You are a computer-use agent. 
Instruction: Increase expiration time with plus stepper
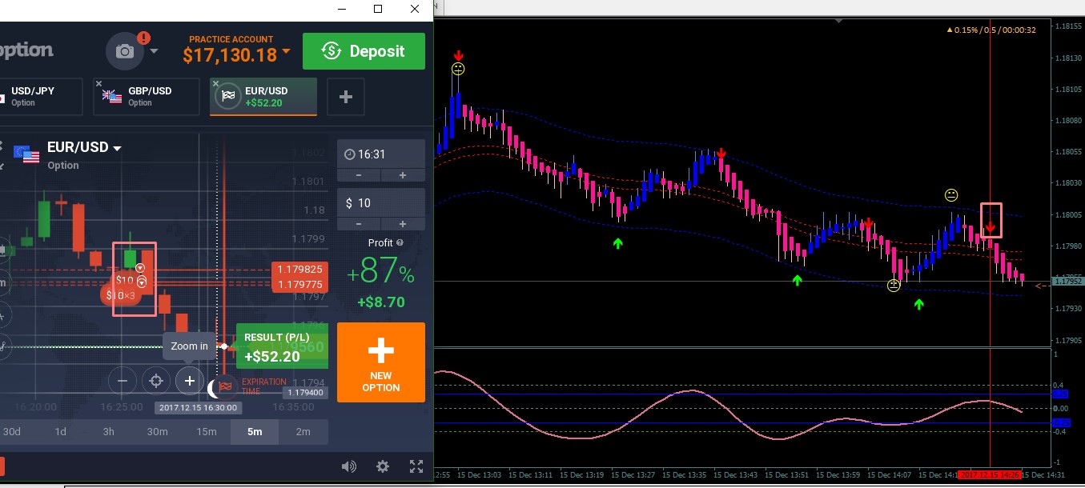click(403, 175)
